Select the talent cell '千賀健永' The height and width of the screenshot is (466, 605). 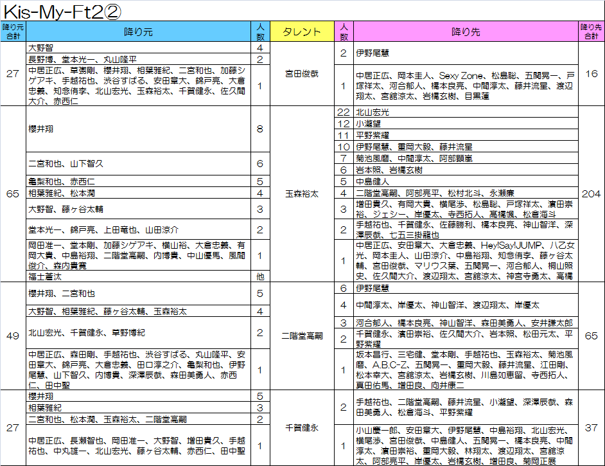(302, 428)
